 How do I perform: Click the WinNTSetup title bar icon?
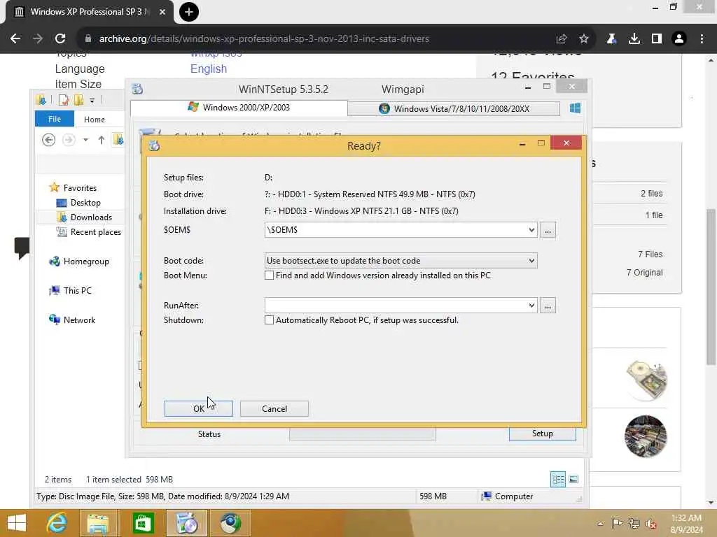click(137, 89)
